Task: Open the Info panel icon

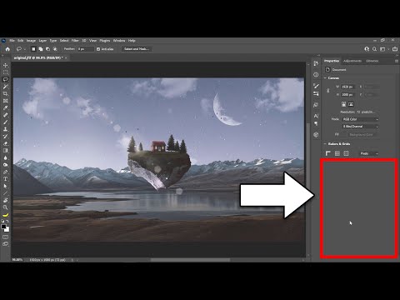Action: (x=316, y=75)
